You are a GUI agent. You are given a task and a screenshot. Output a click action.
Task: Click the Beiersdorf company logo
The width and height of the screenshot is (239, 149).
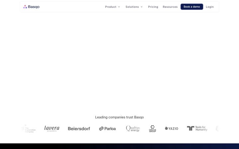(79, 128)
